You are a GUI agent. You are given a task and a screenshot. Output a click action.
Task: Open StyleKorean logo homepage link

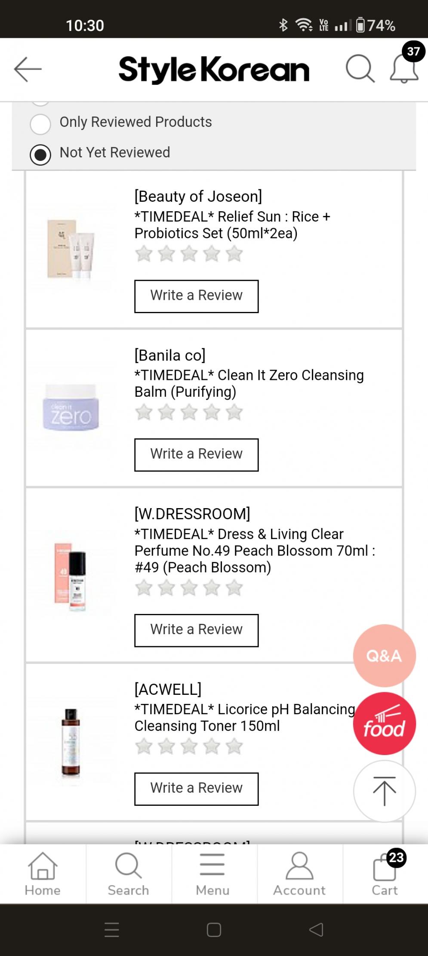point(214,70)
